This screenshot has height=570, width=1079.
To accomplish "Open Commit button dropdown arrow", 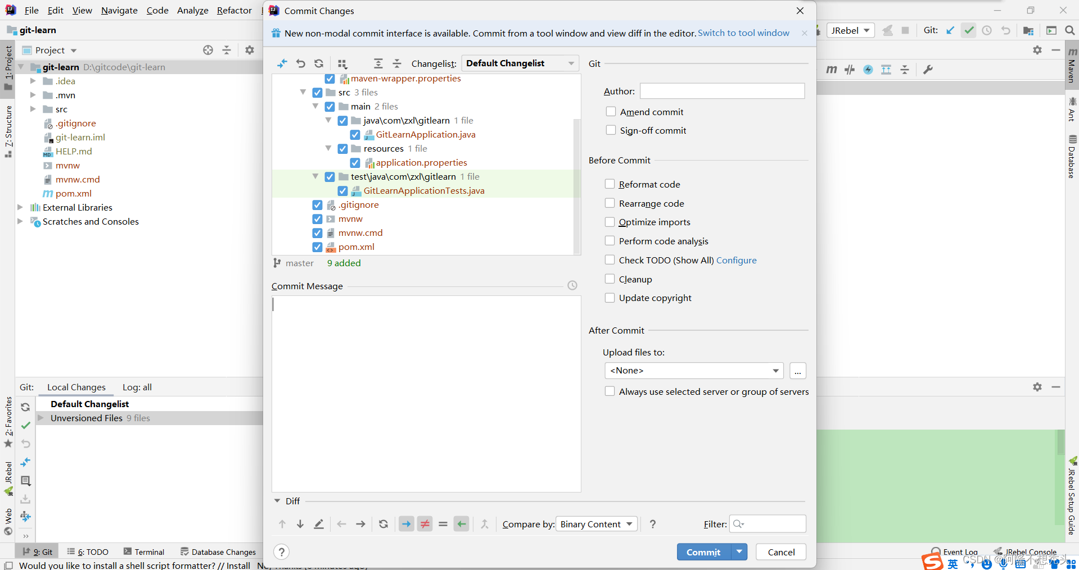I will [739, 552].
